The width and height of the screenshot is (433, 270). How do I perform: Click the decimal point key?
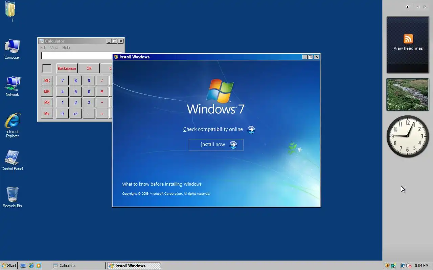(89, 114)
